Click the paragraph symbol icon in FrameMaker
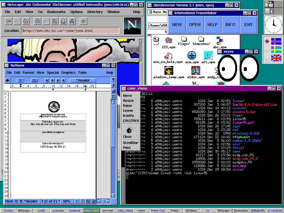The height and width of the screenshot is (213, 284). pyautogui.click(x=113, y=80)
